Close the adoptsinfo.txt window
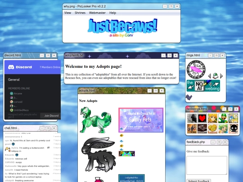The image size is (243, 182). point(175,55)
